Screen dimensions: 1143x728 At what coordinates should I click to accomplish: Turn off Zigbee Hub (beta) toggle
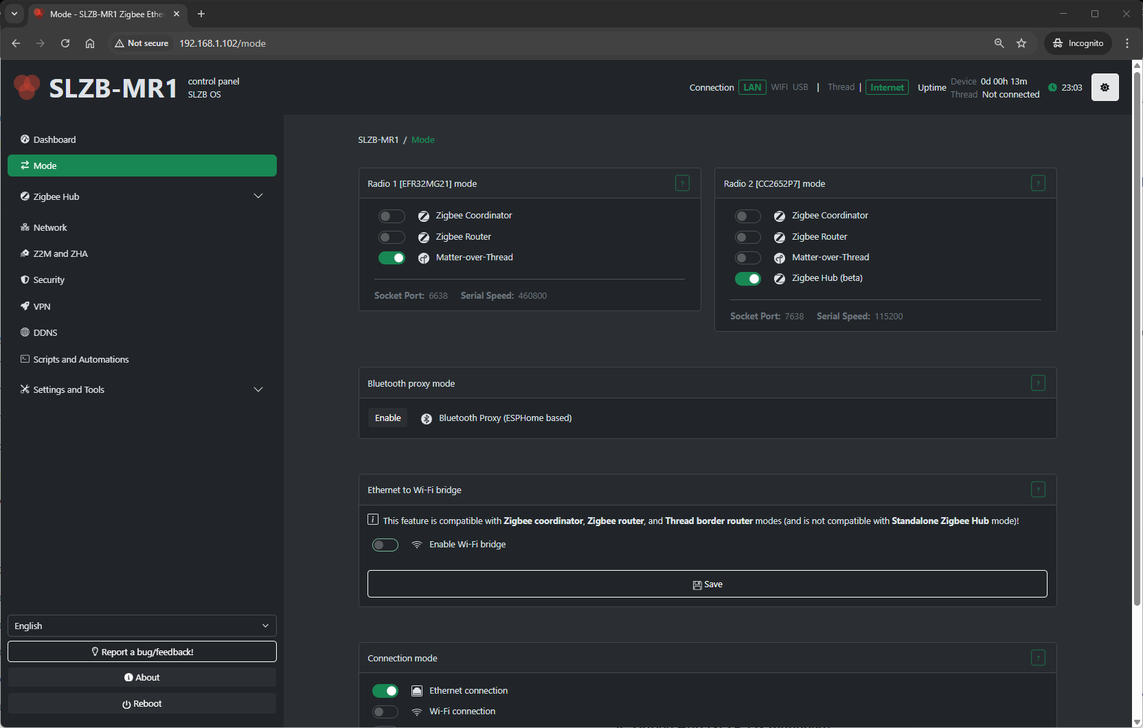pyautogui.click(x=747, y=279)
